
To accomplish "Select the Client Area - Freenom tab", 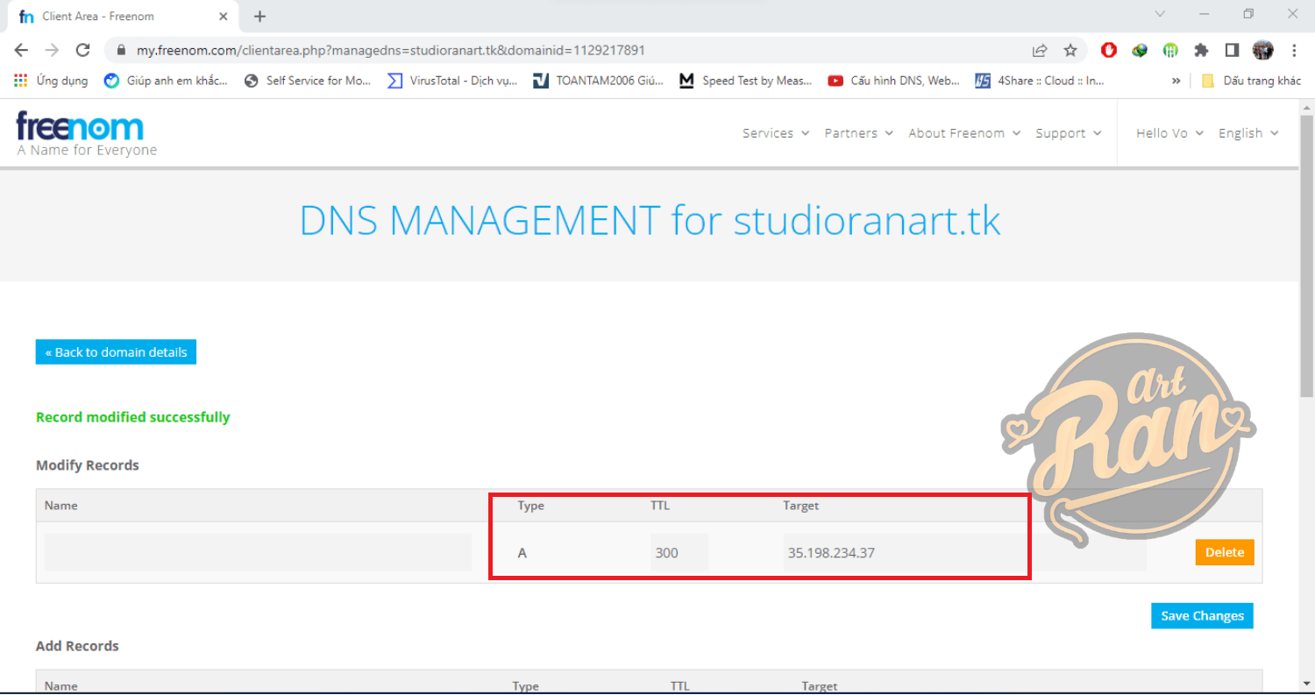I will (124, 17).
